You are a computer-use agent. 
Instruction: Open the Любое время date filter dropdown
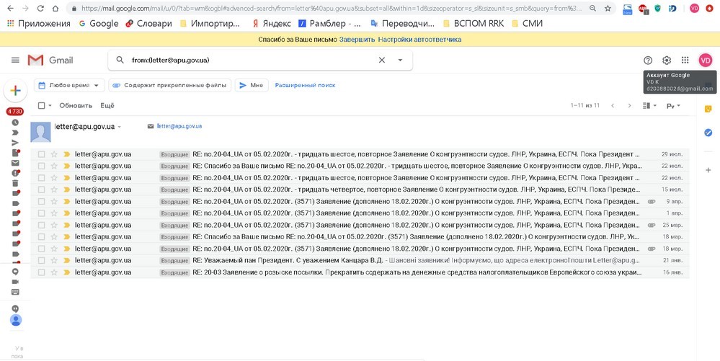pyautogui.click(x=69, y=86)
